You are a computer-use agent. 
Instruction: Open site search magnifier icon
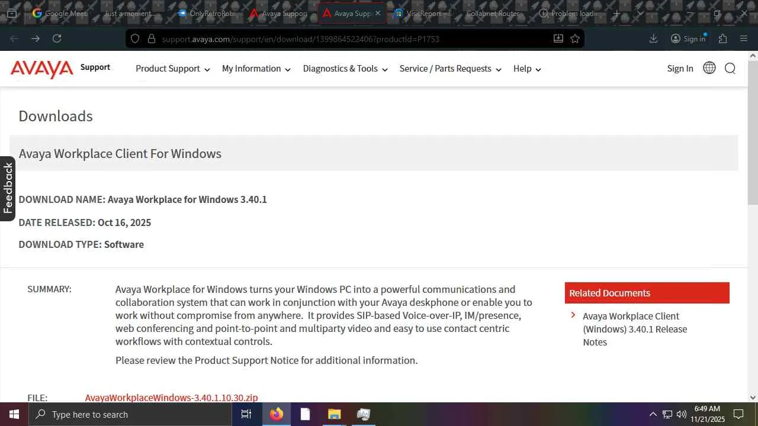pyautogui.click(x=730, y=69)
